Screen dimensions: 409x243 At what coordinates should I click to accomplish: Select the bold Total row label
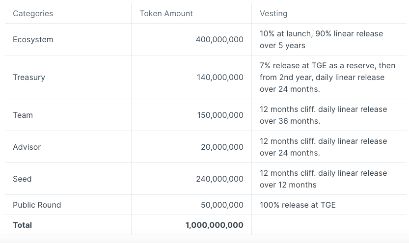click(23, 225)
